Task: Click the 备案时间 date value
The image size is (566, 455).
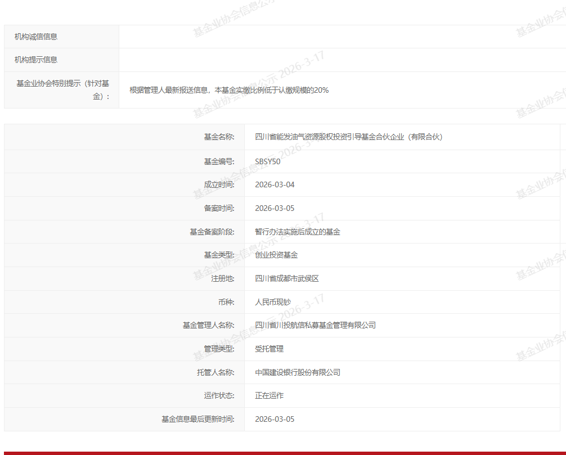Action: 275,208
